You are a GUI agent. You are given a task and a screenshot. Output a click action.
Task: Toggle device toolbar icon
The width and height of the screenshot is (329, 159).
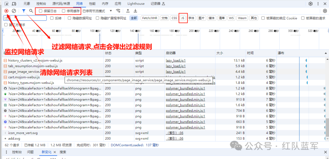coord(14,4)
